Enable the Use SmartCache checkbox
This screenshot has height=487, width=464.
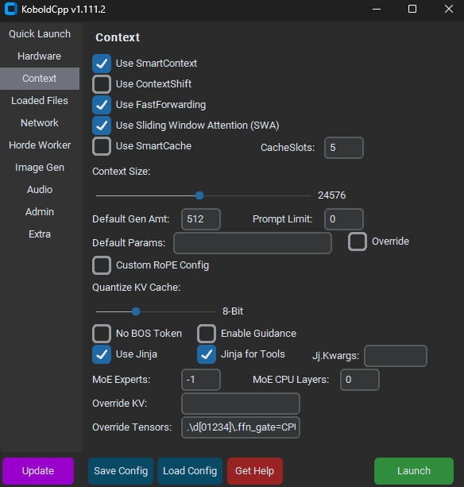[102, 146]
